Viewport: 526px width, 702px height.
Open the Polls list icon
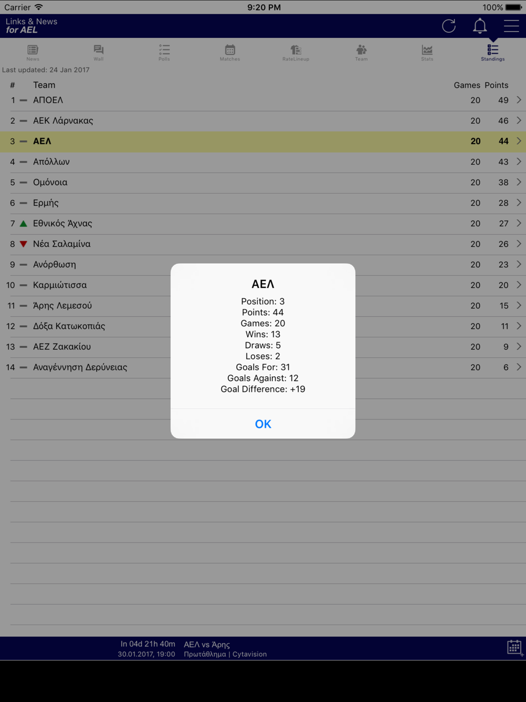(x=164, y=53)
